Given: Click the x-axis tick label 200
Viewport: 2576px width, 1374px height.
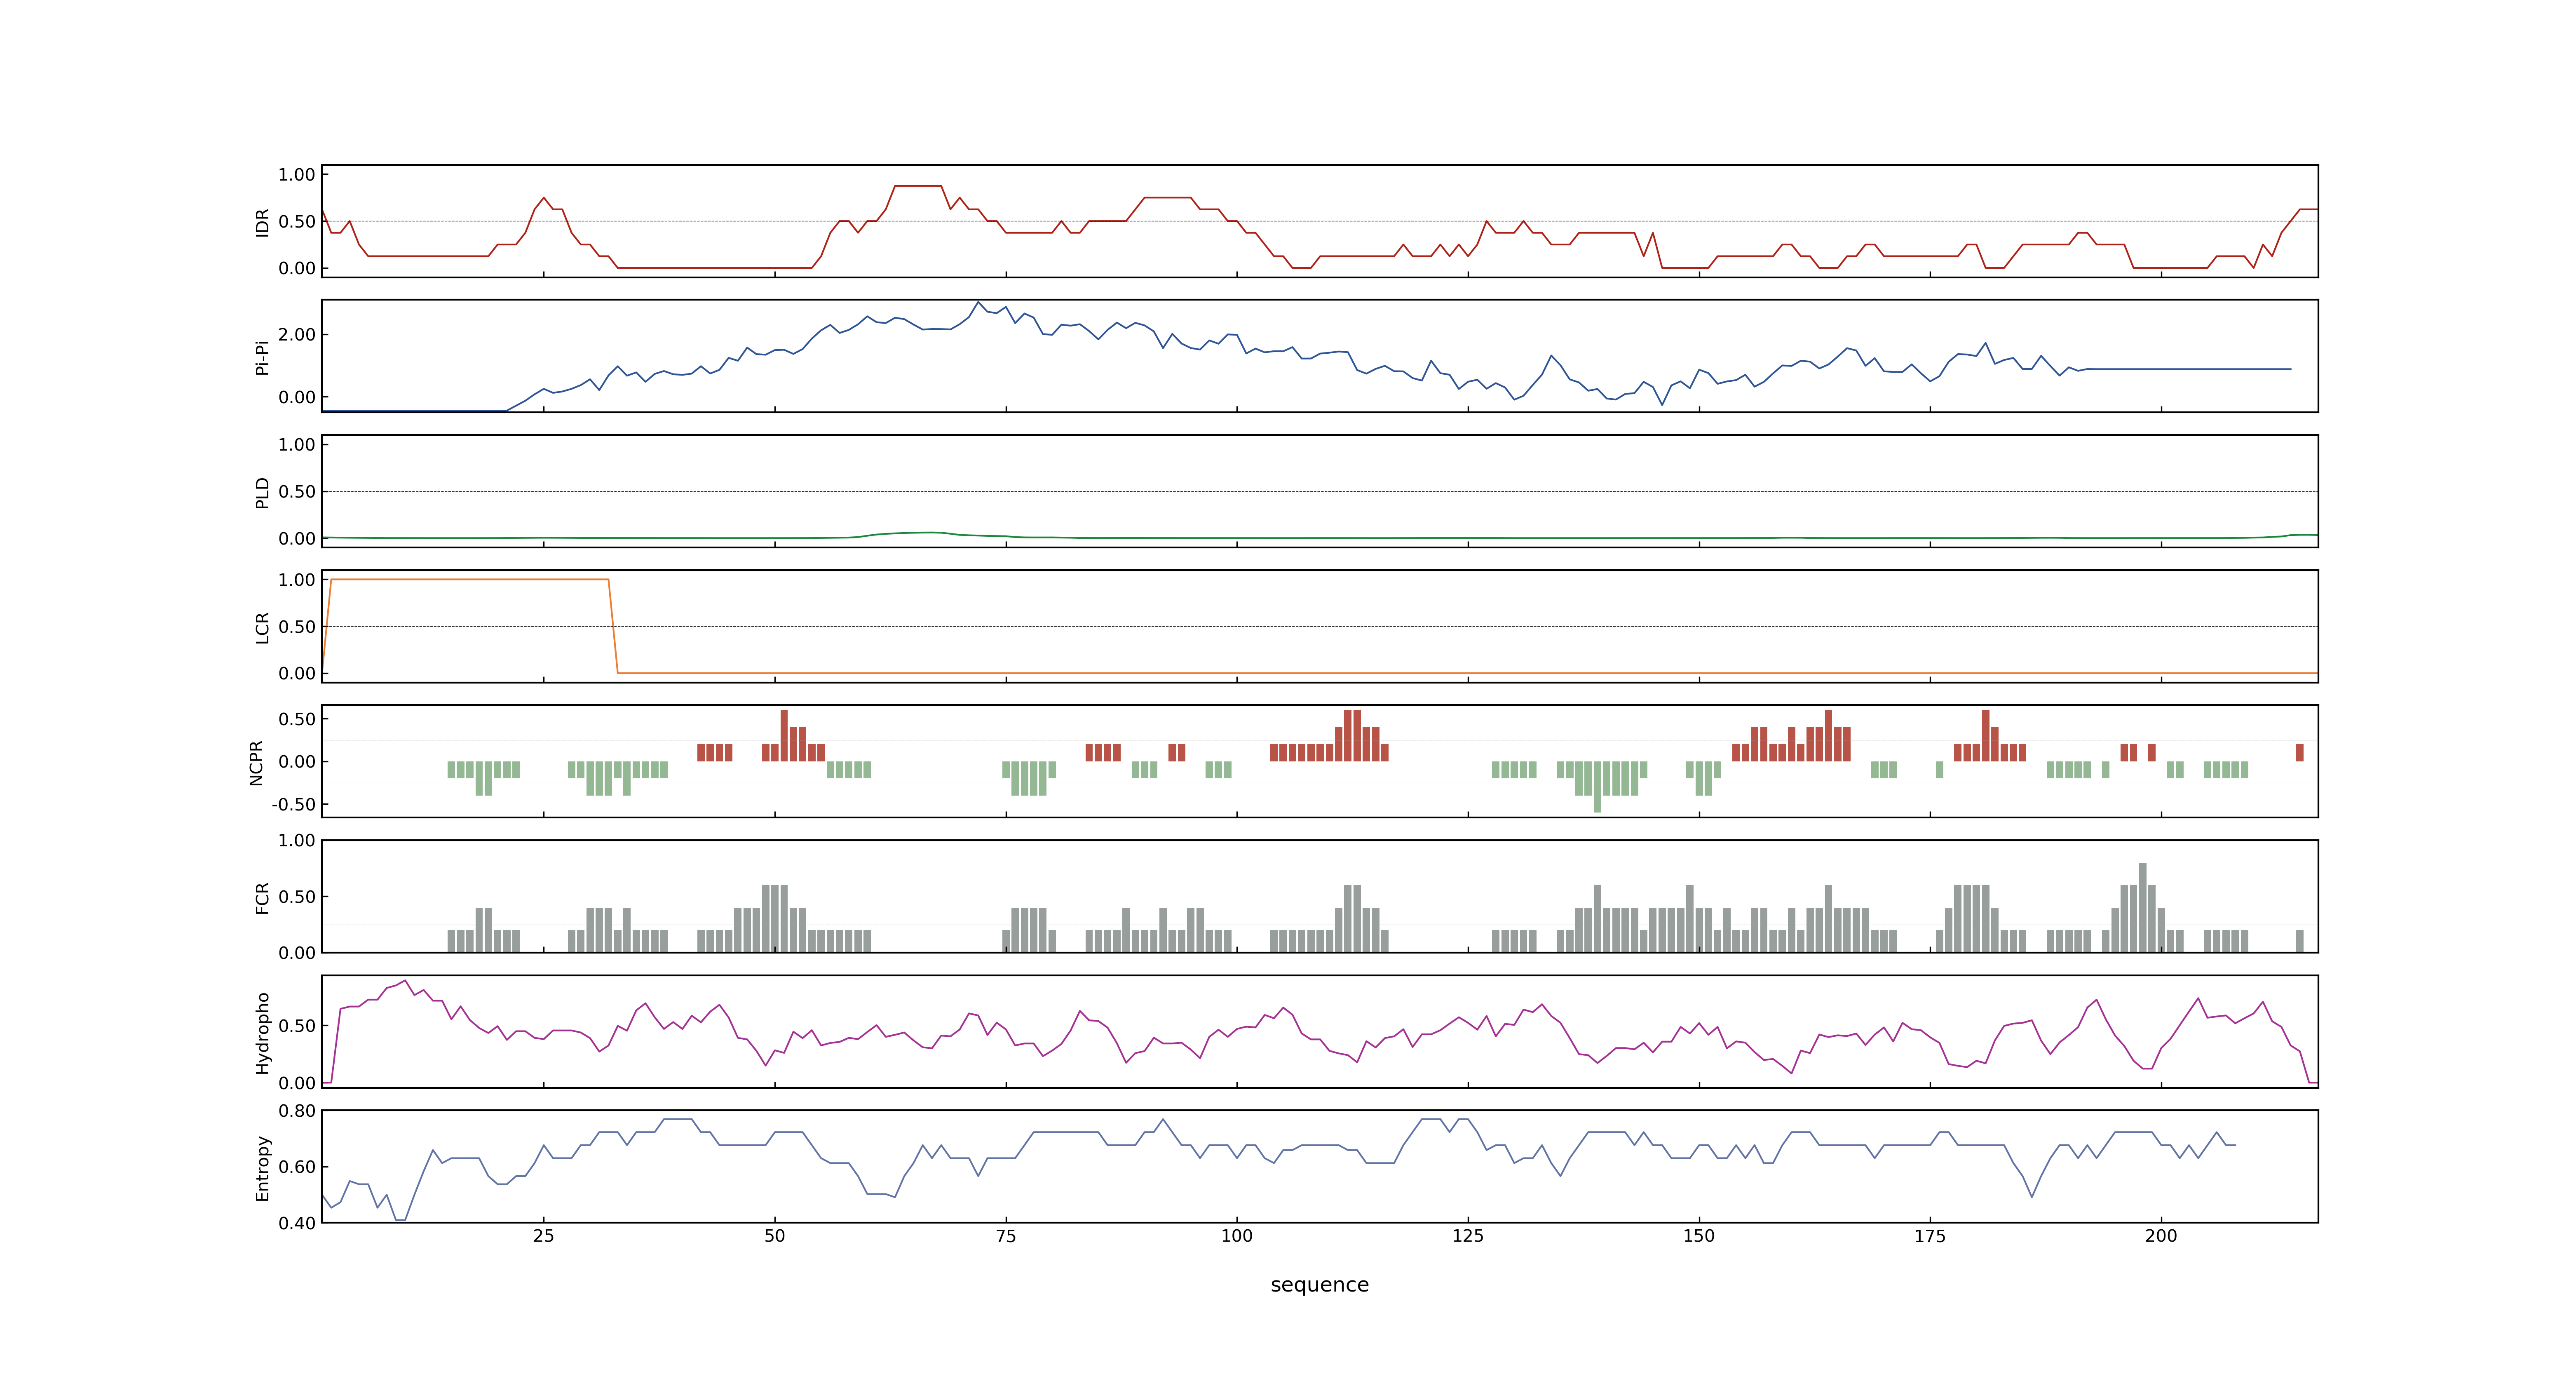Looking at the screenshot, I should pyautogui.click(x=2160, y=1236).
